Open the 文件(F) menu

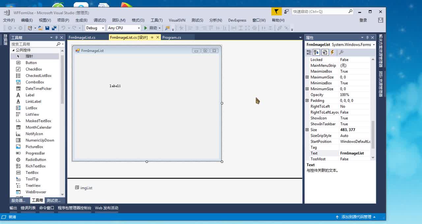point(9,20)
